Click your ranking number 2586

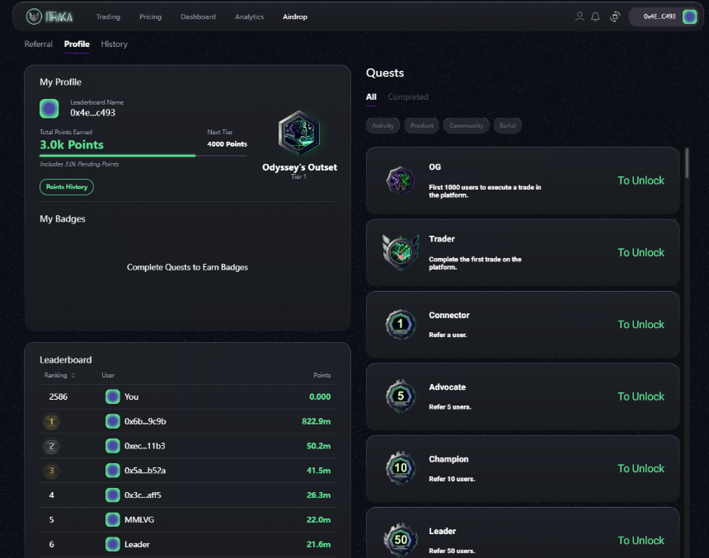click(59, 396)
